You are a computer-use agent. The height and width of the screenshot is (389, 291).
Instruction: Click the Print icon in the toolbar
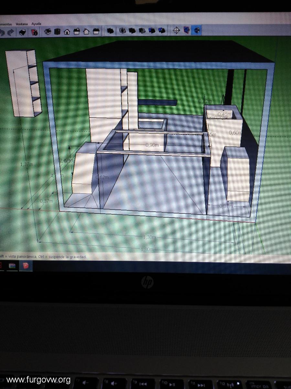click(x=22, y=32)
